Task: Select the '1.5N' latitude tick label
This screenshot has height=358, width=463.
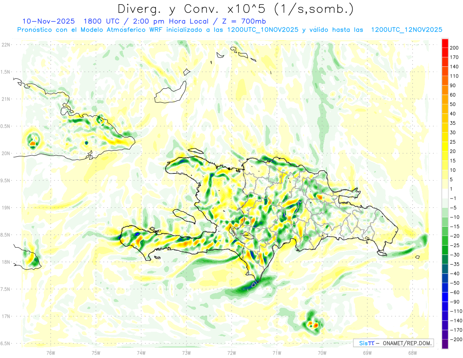Action: pos(5,72)
